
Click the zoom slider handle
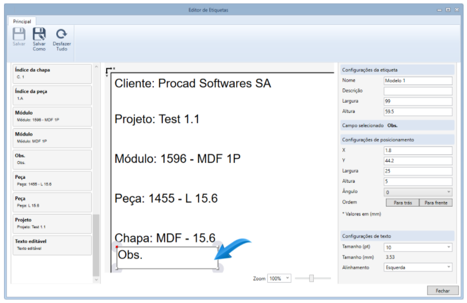[311, 278]
